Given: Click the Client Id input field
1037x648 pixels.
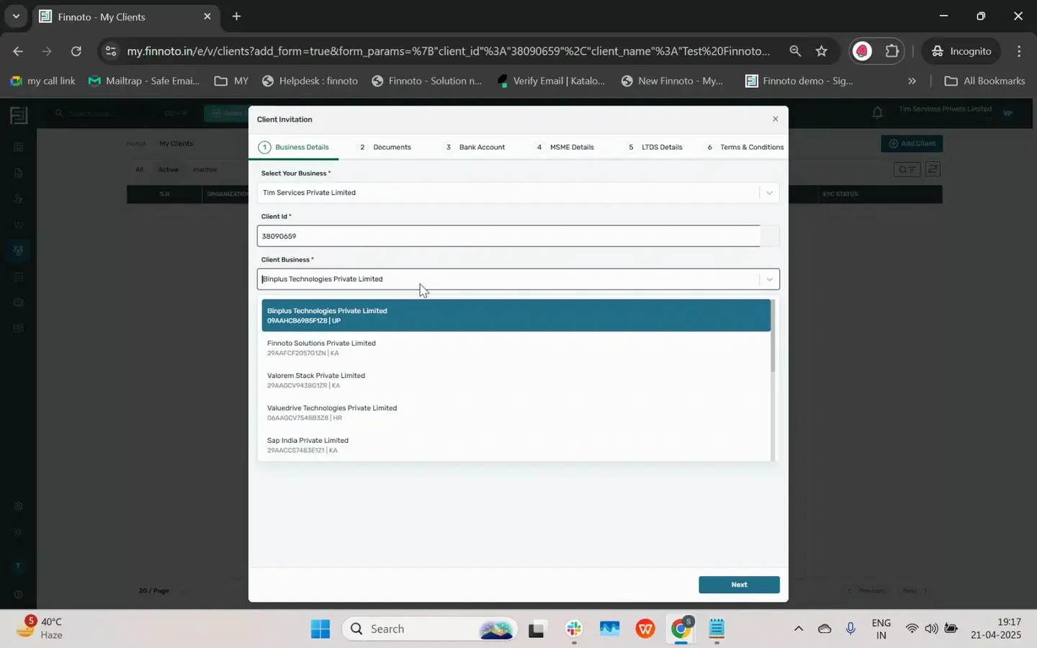Looking at the screenshot, I should click(x=508, y=236).
